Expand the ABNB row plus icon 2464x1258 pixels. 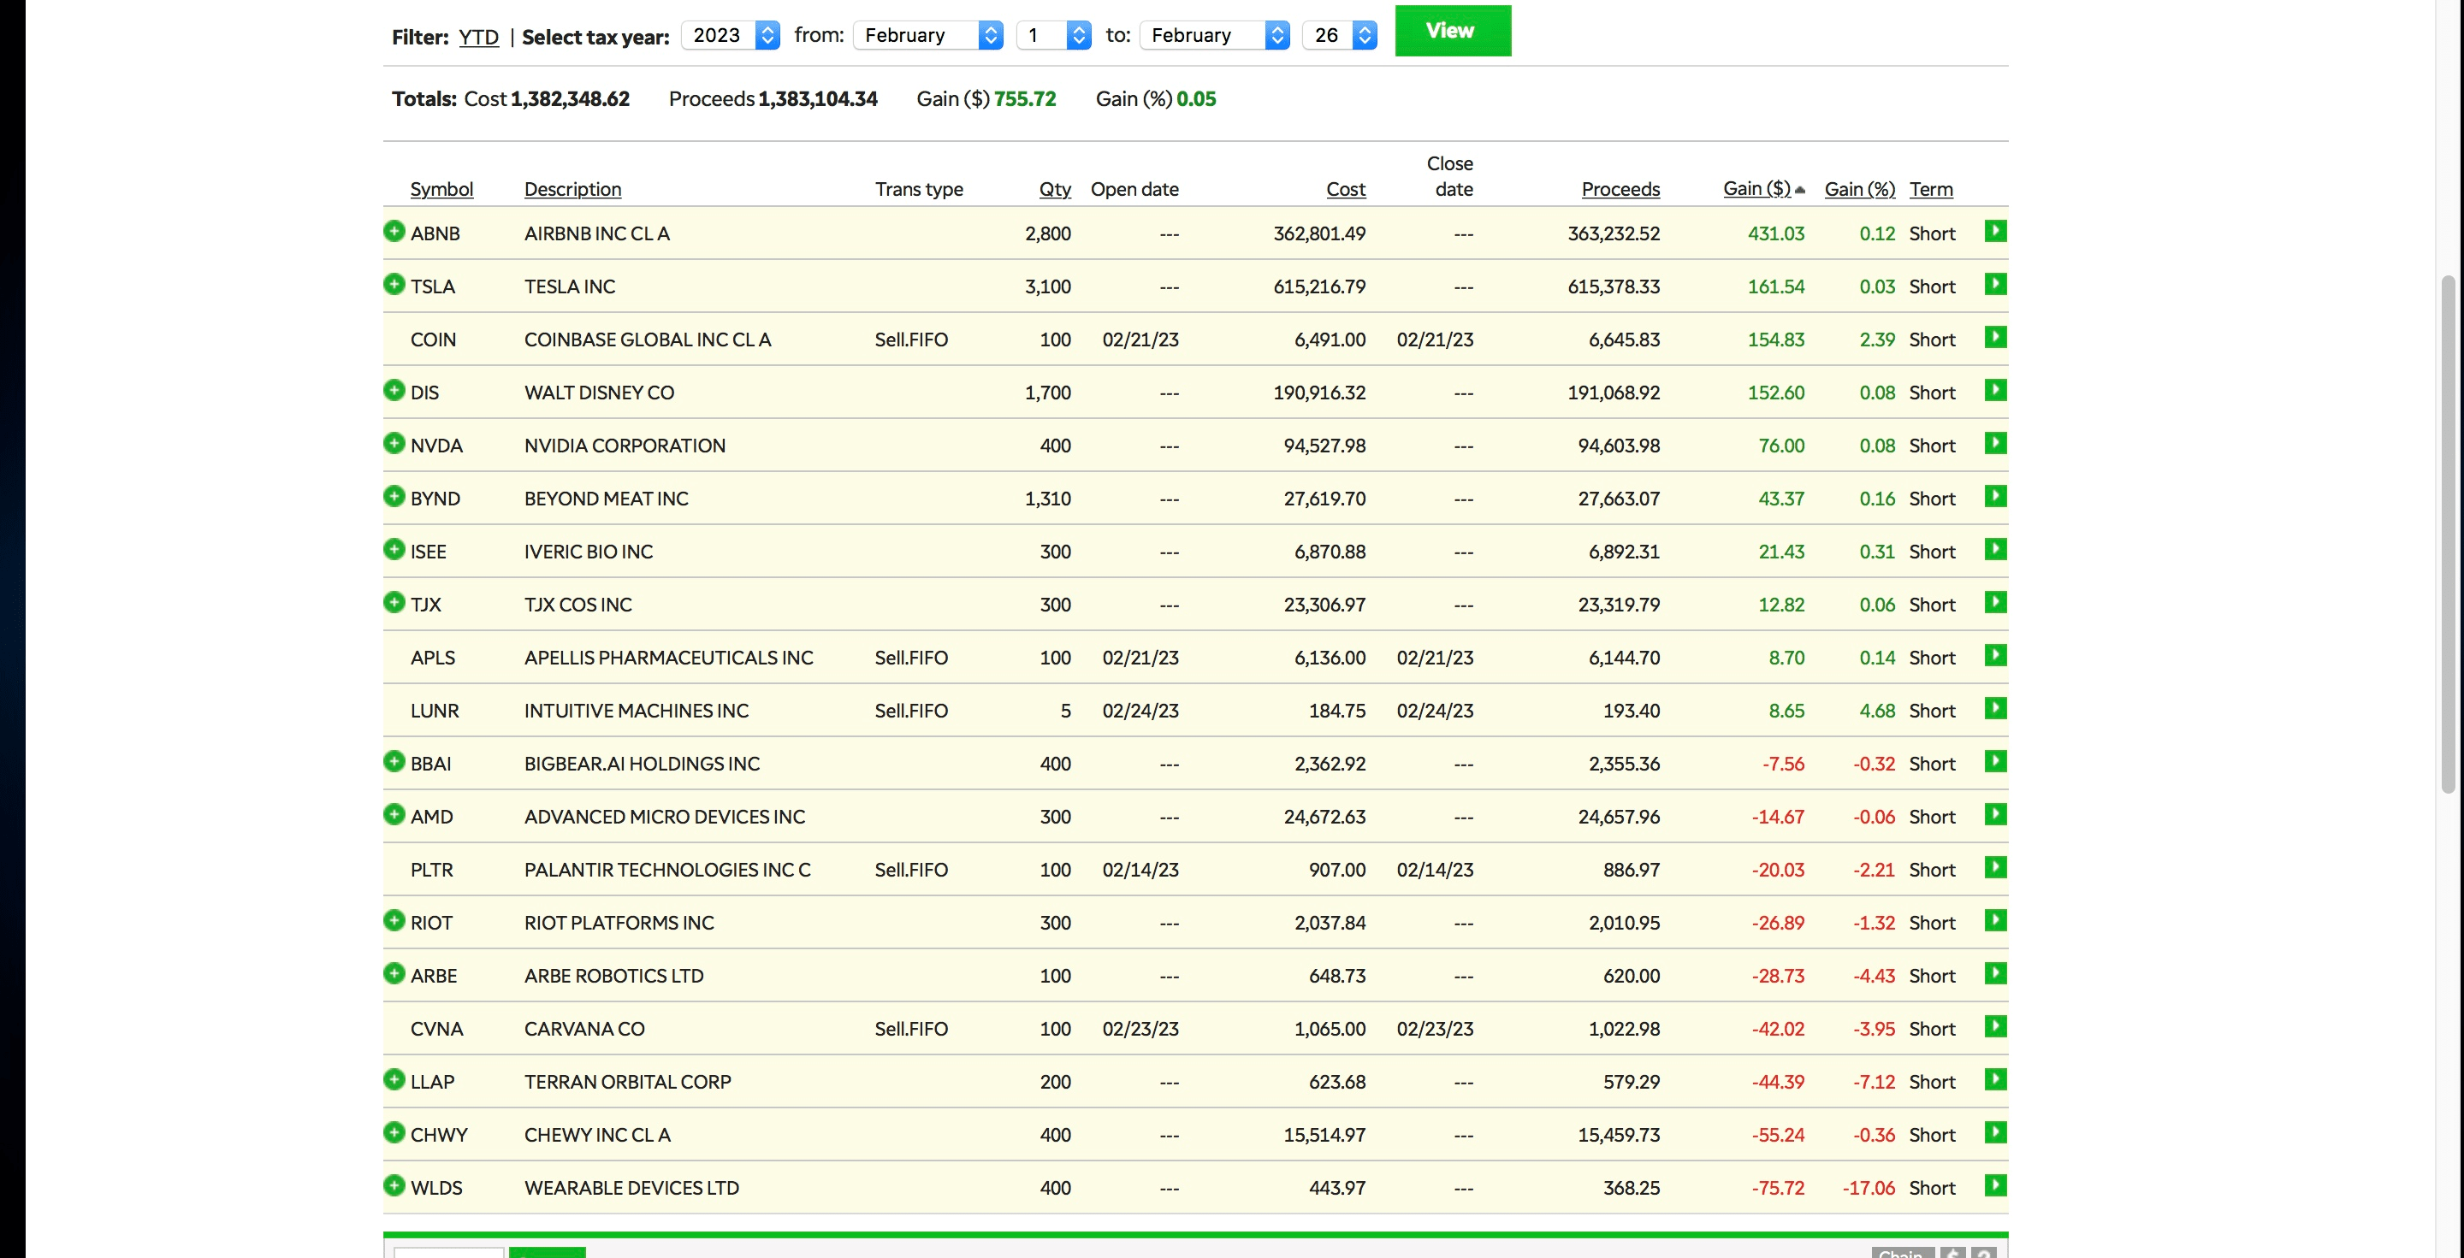[x=394, y=232]
